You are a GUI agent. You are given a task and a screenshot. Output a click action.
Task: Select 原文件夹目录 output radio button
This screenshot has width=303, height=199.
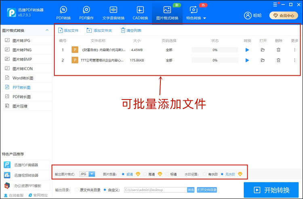click(x=76, y=190)
